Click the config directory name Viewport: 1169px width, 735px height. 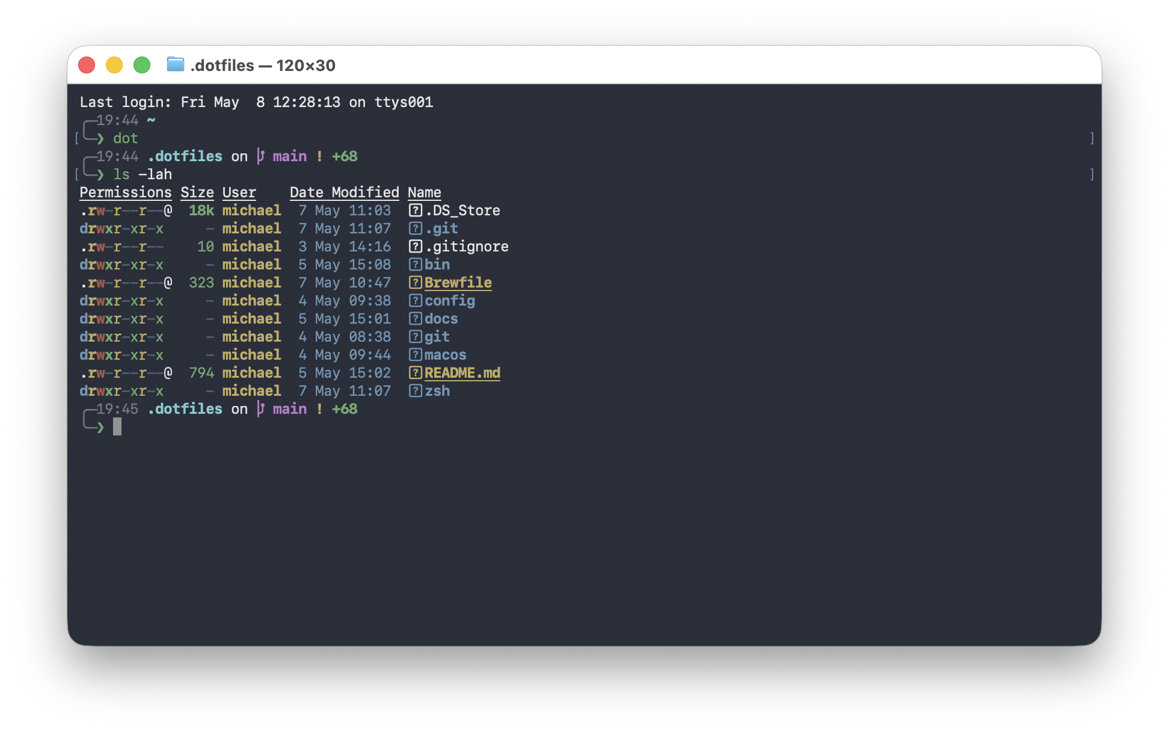[450, 301]
